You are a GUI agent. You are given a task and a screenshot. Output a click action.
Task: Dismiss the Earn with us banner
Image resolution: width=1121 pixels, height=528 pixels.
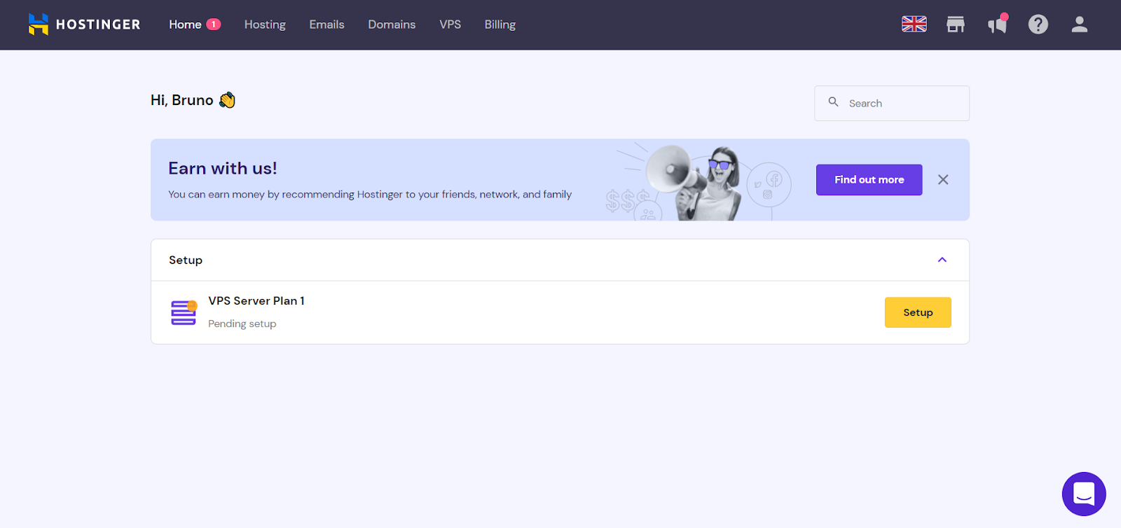[943, 180]
